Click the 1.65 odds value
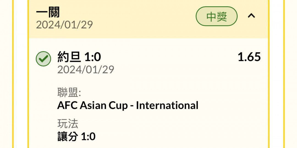This screenshot has width=297, height=148. (x=249, y=57)
